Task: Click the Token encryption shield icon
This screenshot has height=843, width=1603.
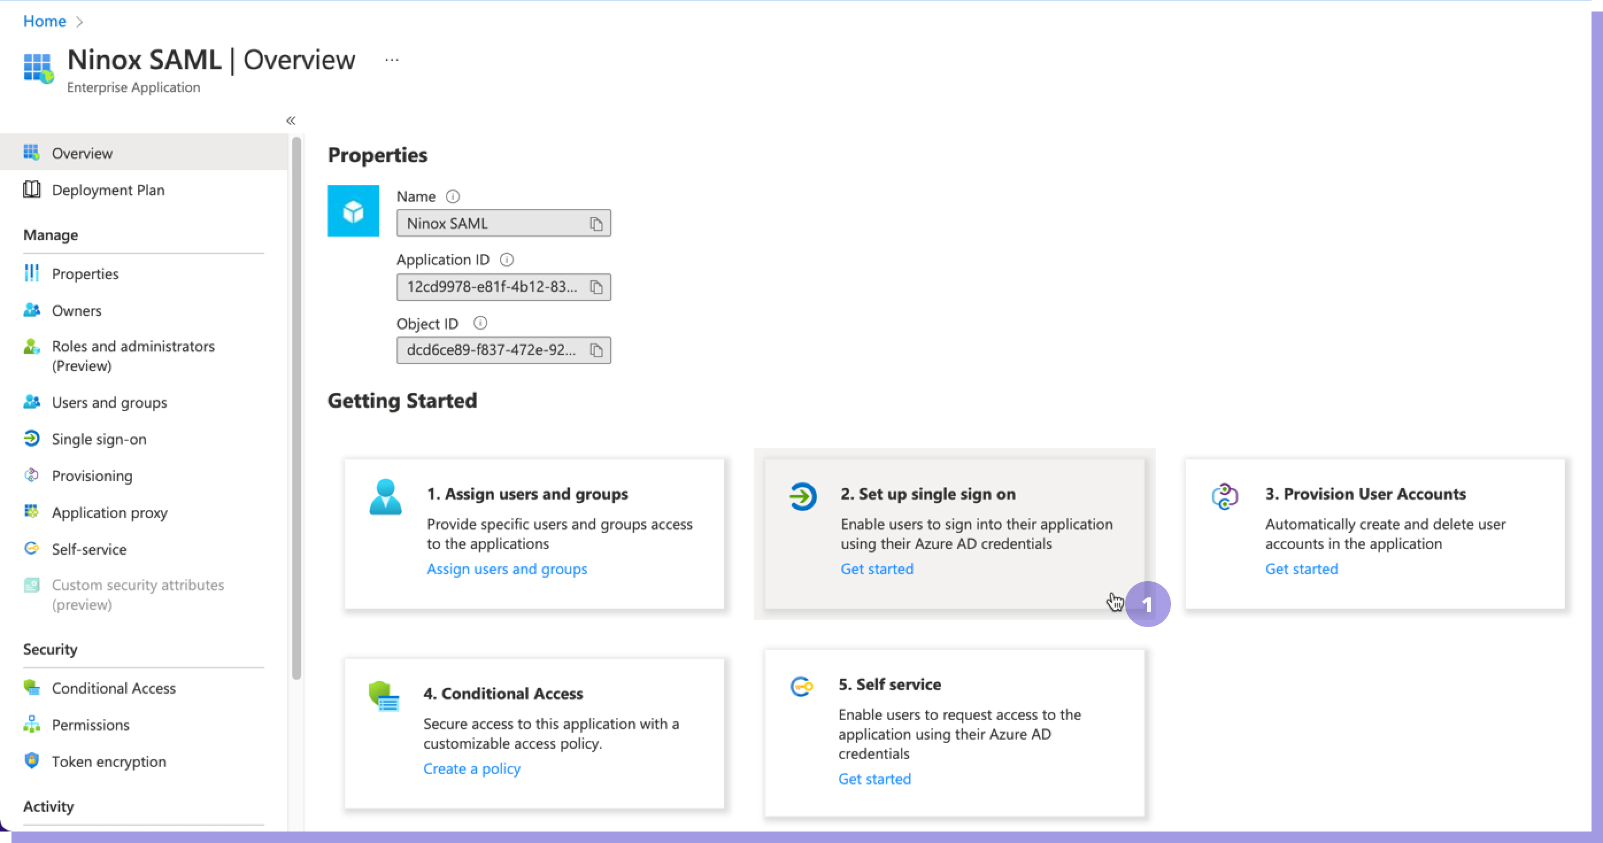Action: (32, 760)
